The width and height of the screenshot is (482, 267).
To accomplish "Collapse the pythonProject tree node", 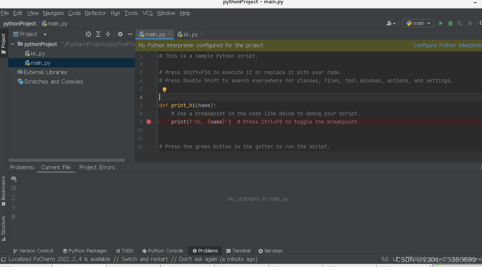I will point(12,44).
